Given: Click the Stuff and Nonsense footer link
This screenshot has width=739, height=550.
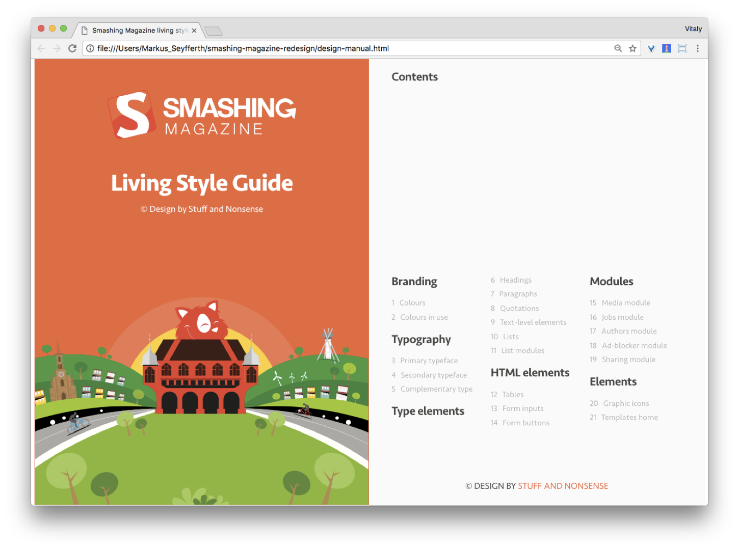Looking at the screenshot, I should point(563,486).
